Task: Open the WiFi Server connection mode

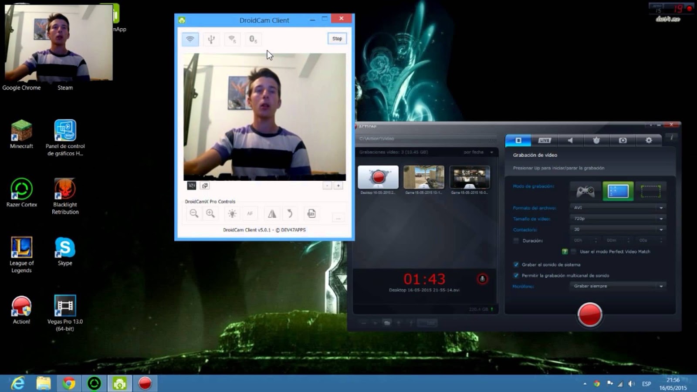Action: tap(231, 39)
